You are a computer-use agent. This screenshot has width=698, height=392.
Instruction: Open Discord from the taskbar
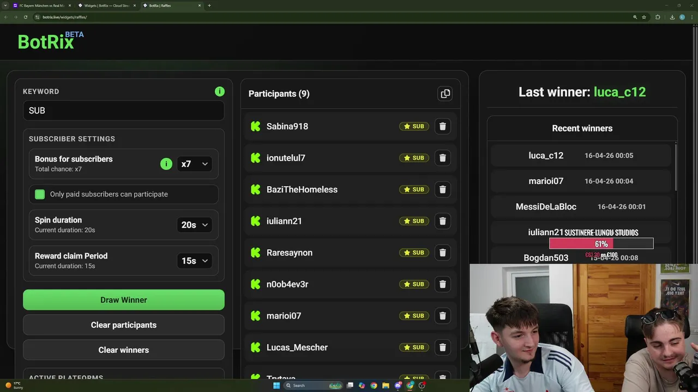pyautogui.click(x=398, y=385)
